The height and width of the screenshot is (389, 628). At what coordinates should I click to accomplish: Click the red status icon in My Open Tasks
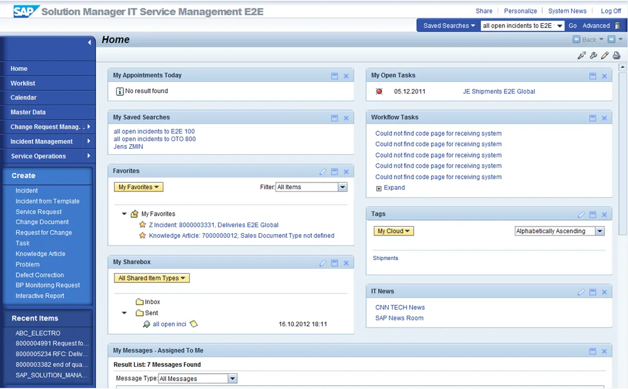(x=379, y=91)
